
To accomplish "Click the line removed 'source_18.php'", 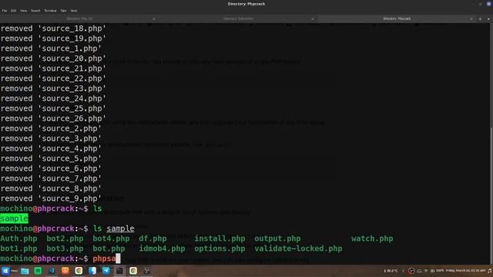I will point(53,28).
